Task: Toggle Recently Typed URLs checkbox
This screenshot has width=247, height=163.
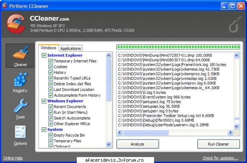Action: click(51, 78)
